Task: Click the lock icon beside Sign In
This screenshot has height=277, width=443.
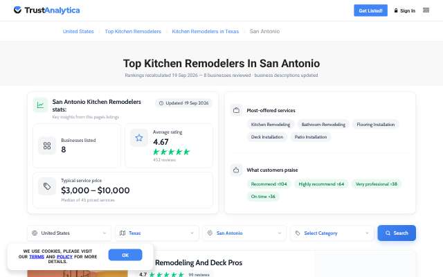Action: (x=396, y=10)
